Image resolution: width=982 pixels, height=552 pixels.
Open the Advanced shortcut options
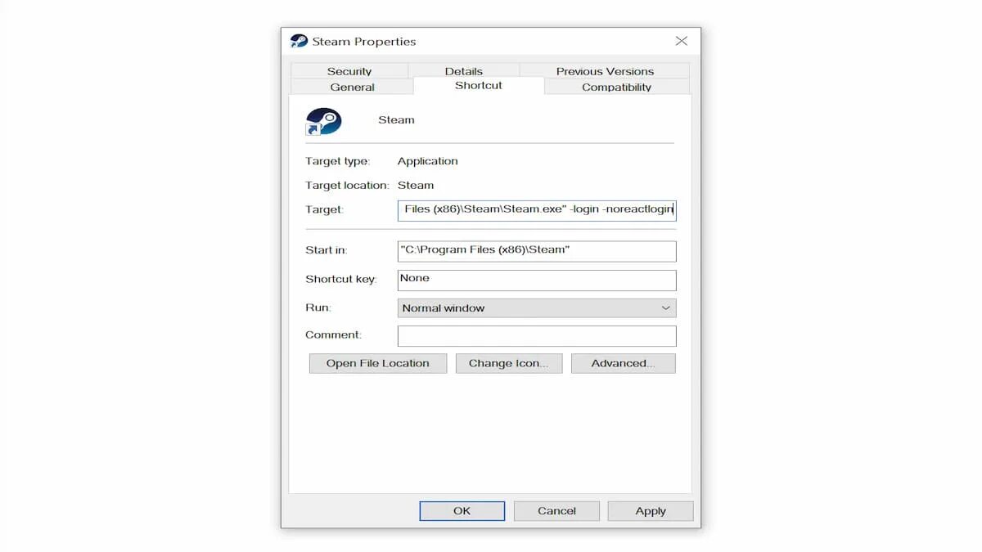[x=624, y=363]
